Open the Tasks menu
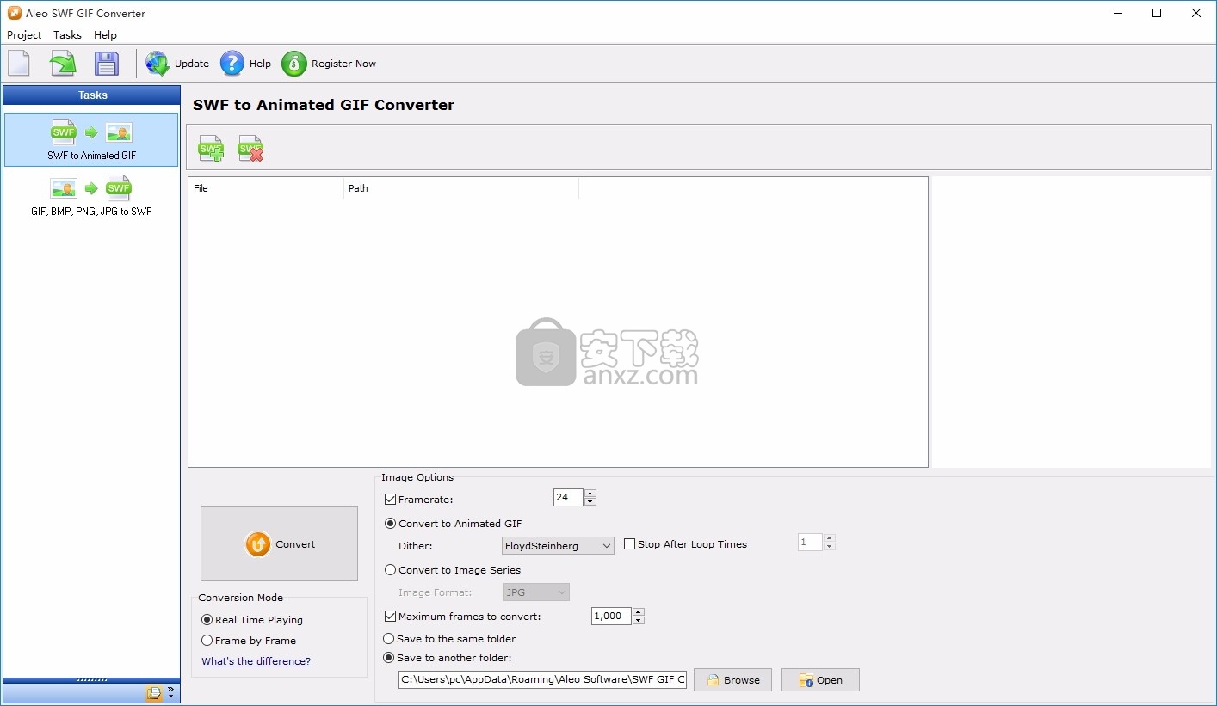Image resolution: width=1217 pixels, height=706 pixels. tap(67, 35)
